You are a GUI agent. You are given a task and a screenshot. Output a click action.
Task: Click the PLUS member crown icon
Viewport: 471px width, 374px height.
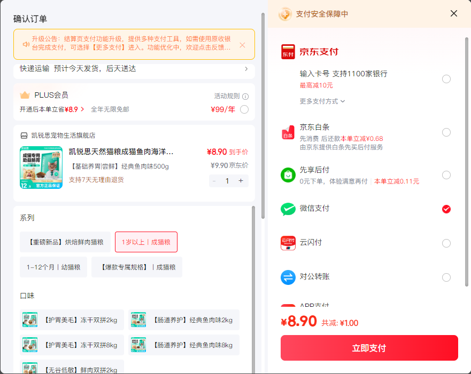(x=25, y=96)
